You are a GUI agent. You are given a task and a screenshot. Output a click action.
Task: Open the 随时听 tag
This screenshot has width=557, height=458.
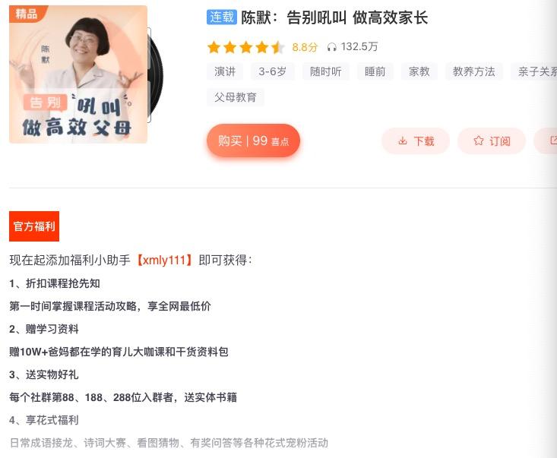tap(326, 71)
